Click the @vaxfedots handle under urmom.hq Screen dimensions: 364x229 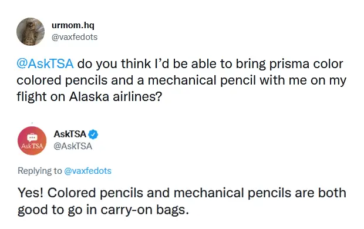(75, 37)
